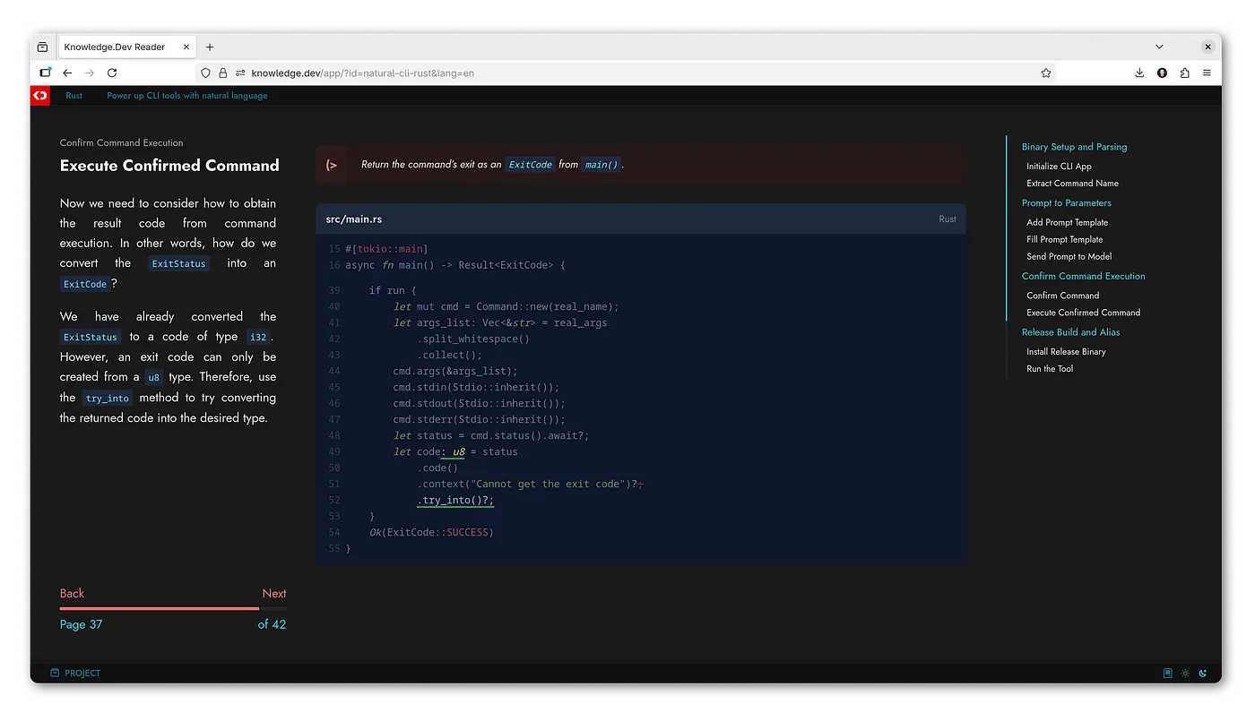Image resolution: width=1255 pixels, height=721 pixels.
Task: Click the page progress bar under Back
Action: pos(159,606)
